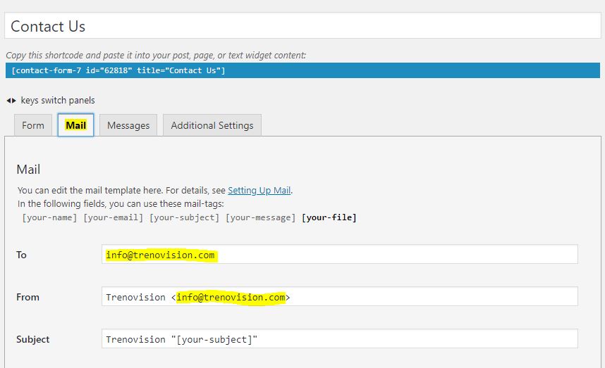Viewport: 605px width, 368px height.
Task: Switch to the Messages tab
Action: click(128, 125)
